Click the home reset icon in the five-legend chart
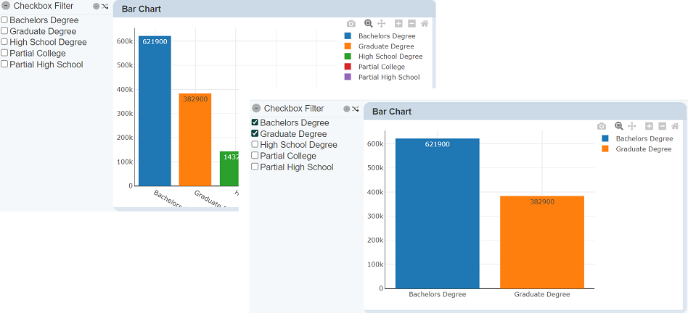Image resolution: width=688 pixels, height=313 pixels. click(425, 23)
